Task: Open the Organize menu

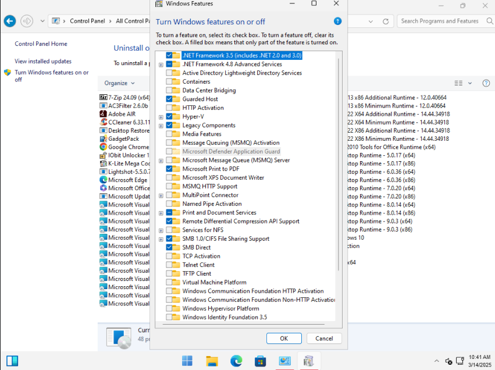Action: (119, 83)
